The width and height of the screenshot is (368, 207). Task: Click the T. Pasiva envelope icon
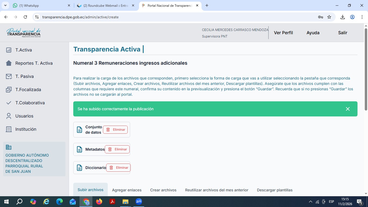9,77
